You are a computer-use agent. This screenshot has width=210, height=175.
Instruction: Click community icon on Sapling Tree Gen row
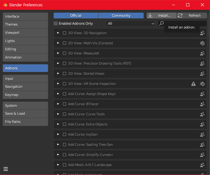202,145
